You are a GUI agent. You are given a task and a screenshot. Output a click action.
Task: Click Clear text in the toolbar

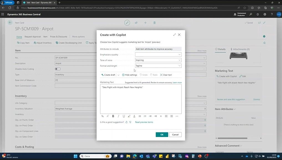[166, 75]
